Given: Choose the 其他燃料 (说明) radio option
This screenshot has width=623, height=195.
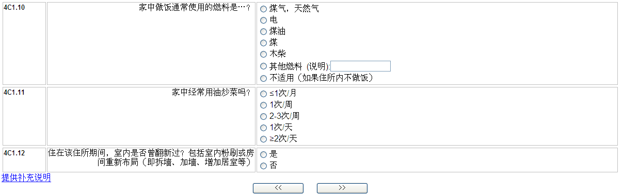Looking at the screenshot, I should point(263,66).
